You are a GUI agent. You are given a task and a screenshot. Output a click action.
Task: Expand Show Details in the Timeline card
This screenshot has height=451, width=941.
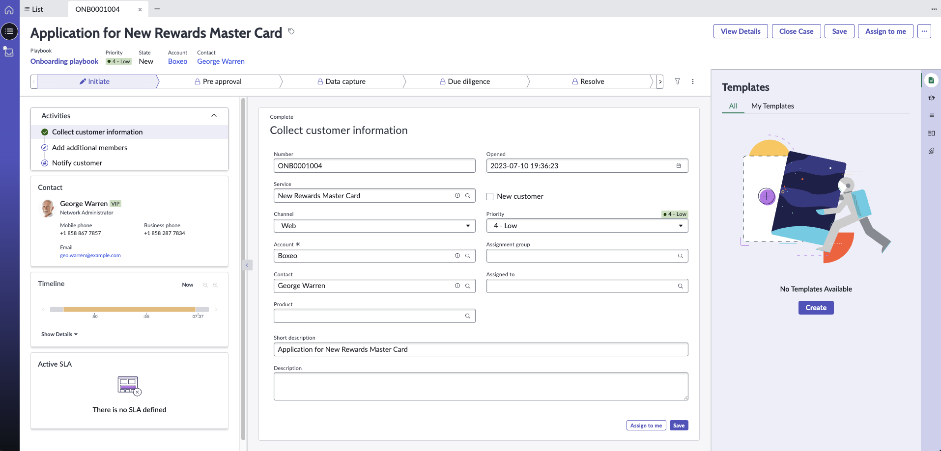(x=59, y=334)
